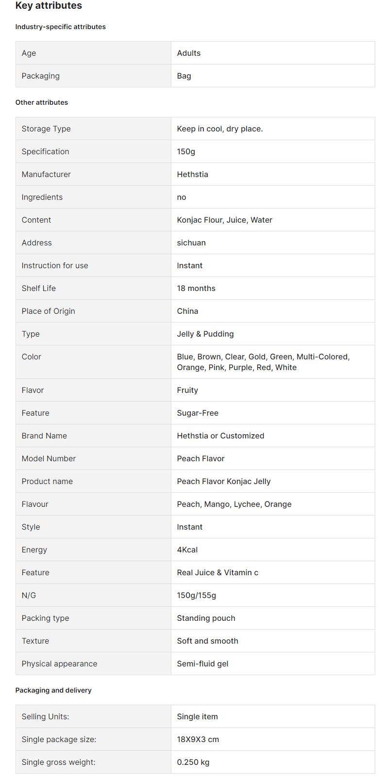The width and height of the screenshot is (382, 777).
Task: Click the Packaging and delivery heading
Action: pyautogui.click(x=53, y=690)
